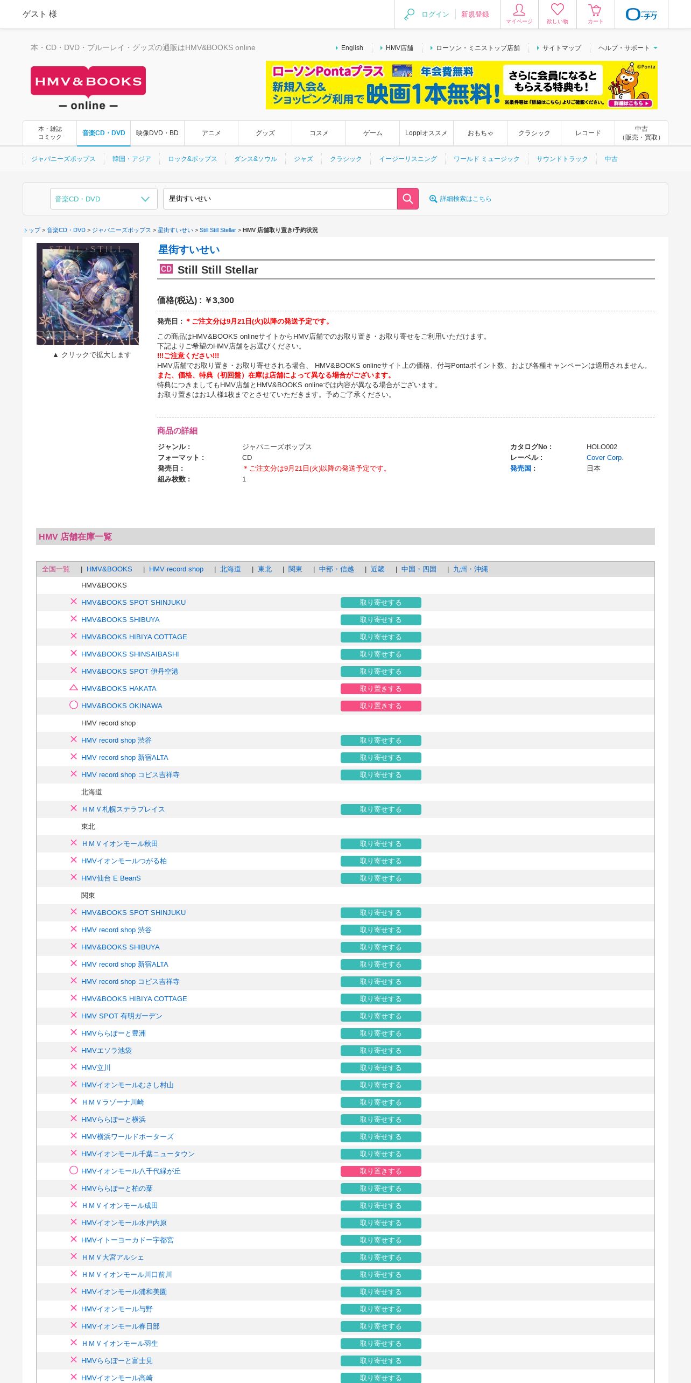
Task: Filter store list by 近畿
Action: click(x=377, y=569)
